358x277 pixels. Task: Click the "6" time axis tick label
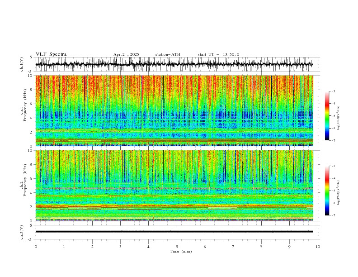205,247
